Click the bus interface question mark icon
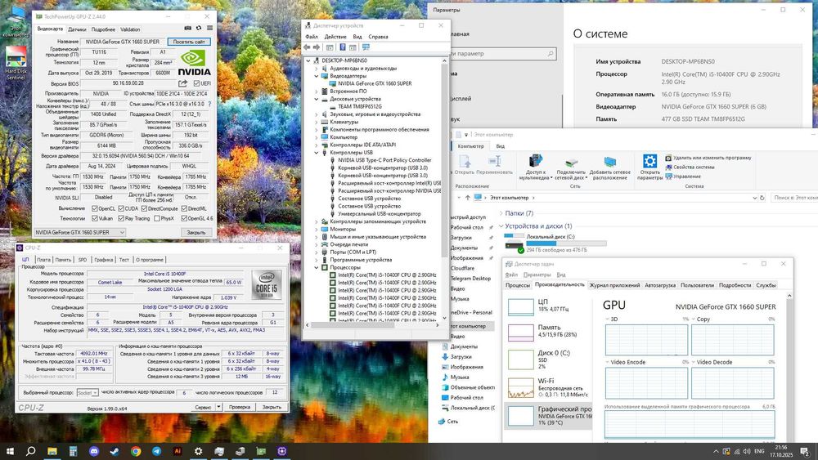818x460 pixels. click(x=209, y=105)
